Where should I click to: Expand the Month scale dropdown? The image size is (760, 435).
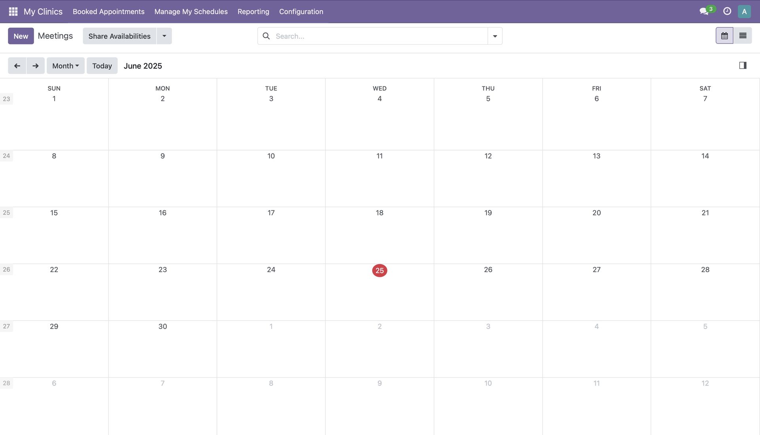pyautogui.click(x=66, y=66)
